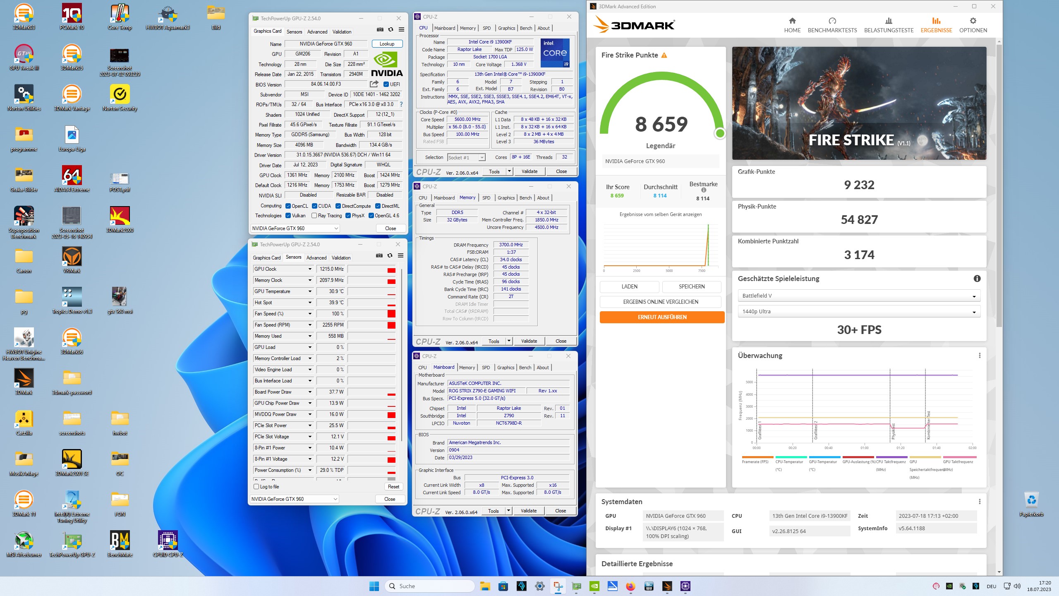
Task: Expand Board Power Draw sensor dropdown arrow
Action: [309, 392]
